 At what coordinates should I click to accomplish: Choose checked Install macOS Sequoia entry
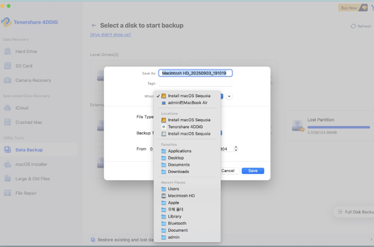[187, 96]
